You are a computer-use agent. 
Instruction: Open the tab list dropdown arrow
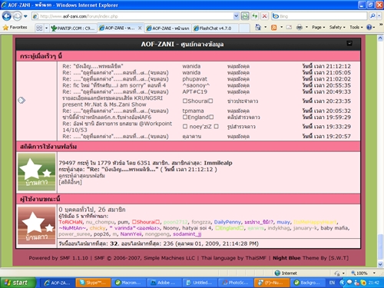coord(46,28)
